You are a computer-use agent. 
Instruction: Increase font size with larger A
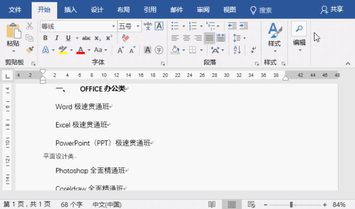click(x=120, y=50)
